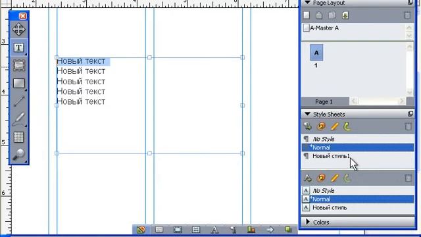This screenshot has height=237, width=421.
Task: Delete the character style sheet
Action: 408,178
